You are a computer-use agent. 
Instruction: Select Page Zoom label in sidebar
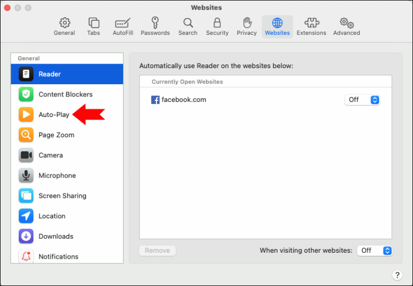(x=56, y=135)
